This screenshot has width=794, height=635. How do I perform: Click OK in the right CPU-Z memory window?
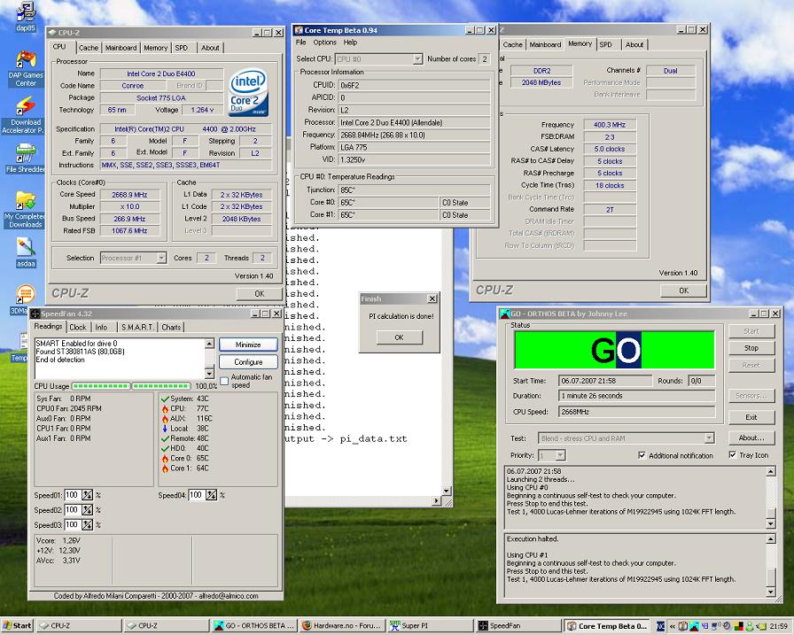coord(683,291)
